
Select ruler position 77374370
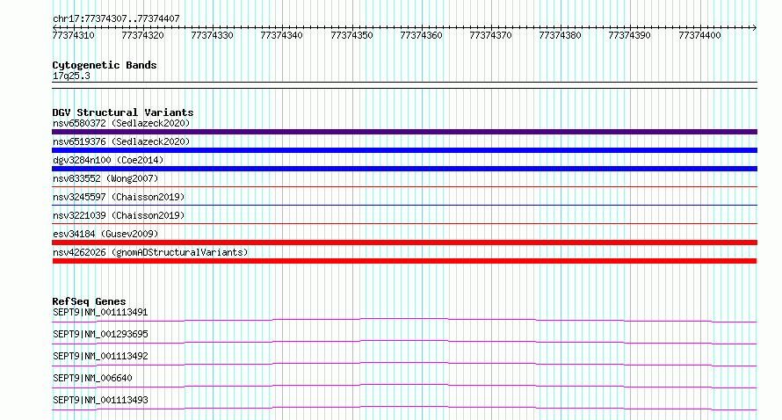pos(490,35)
